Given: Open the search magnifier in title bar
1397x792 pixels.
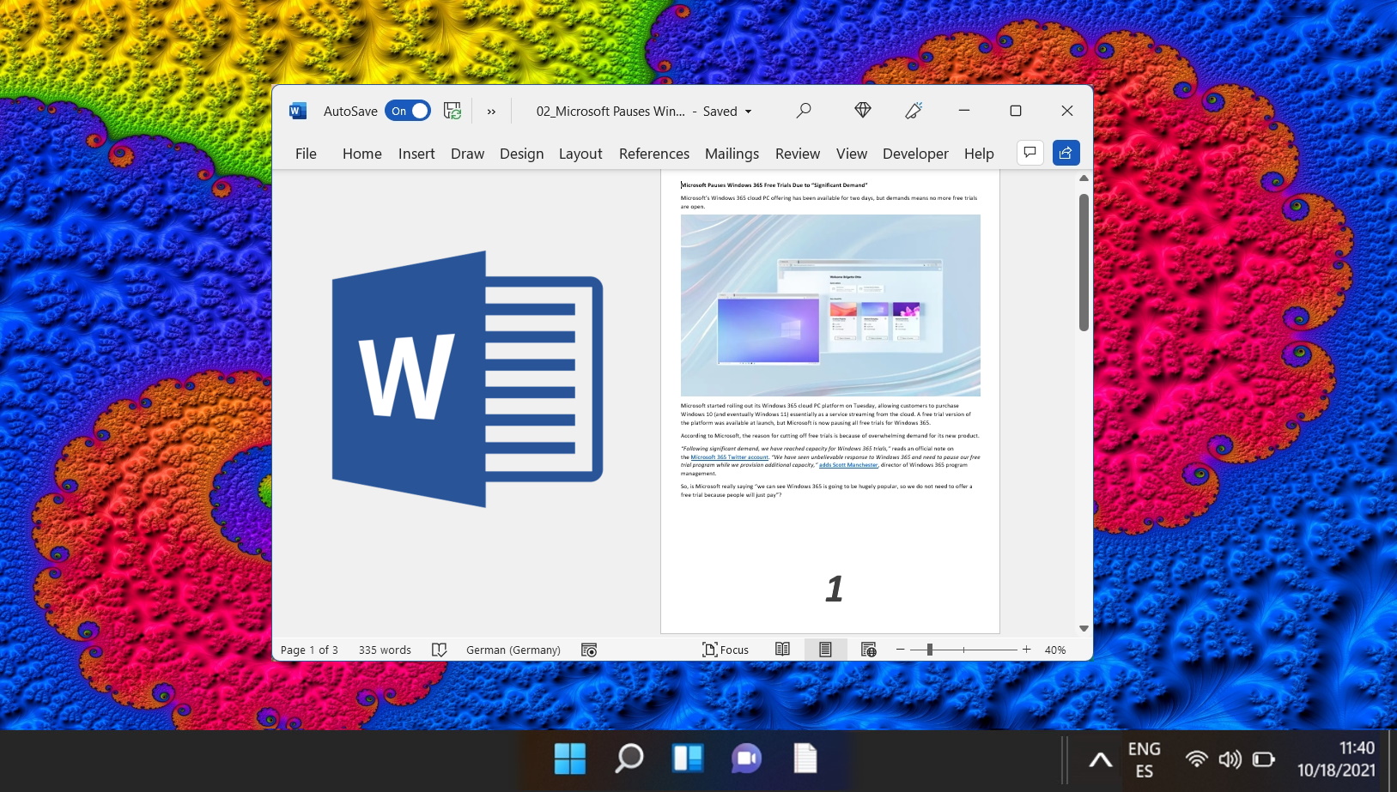Looking at the screenshot, I should tap(804, 111).
